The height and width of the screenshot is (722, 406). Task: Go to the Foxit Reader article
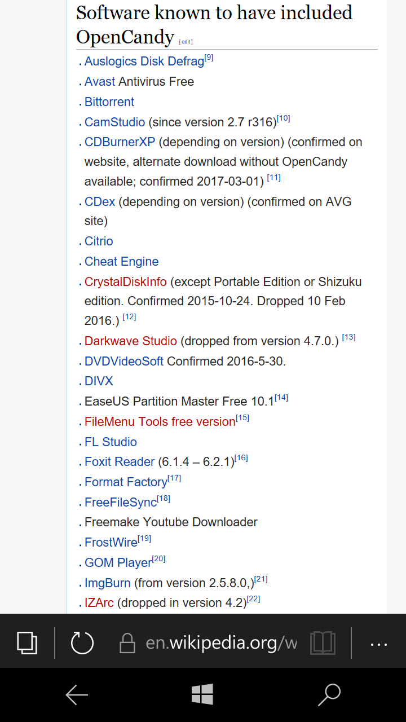click(119, 462)
